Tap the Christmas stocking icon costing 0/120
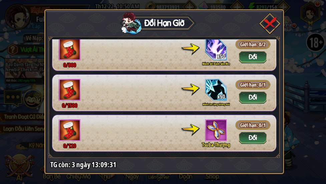326x184 pixels. click(x=70, y=130)
